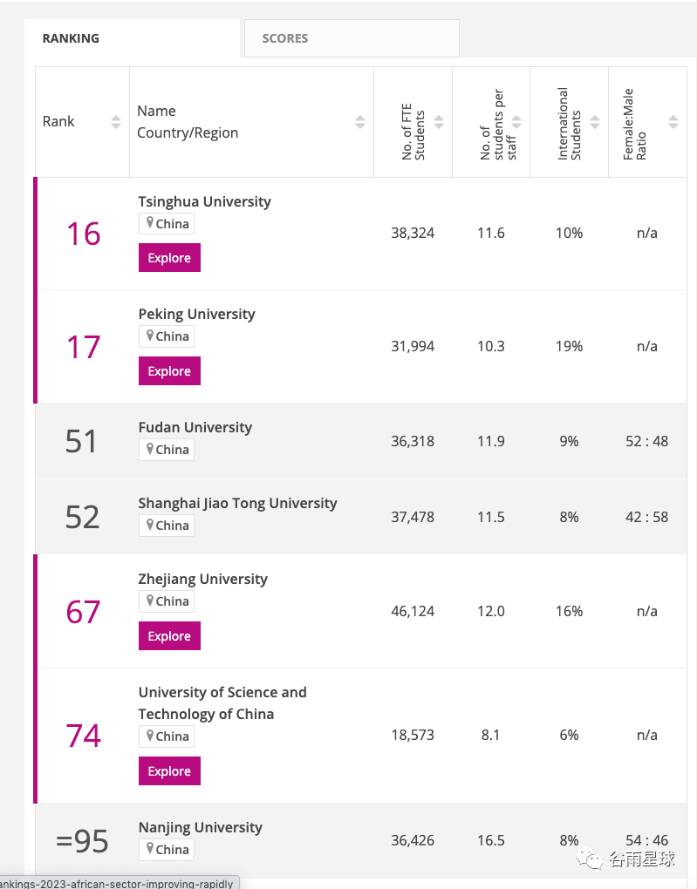Click China tag under Peking University
The image size is (697, 889).
click(x=167, y=336)
